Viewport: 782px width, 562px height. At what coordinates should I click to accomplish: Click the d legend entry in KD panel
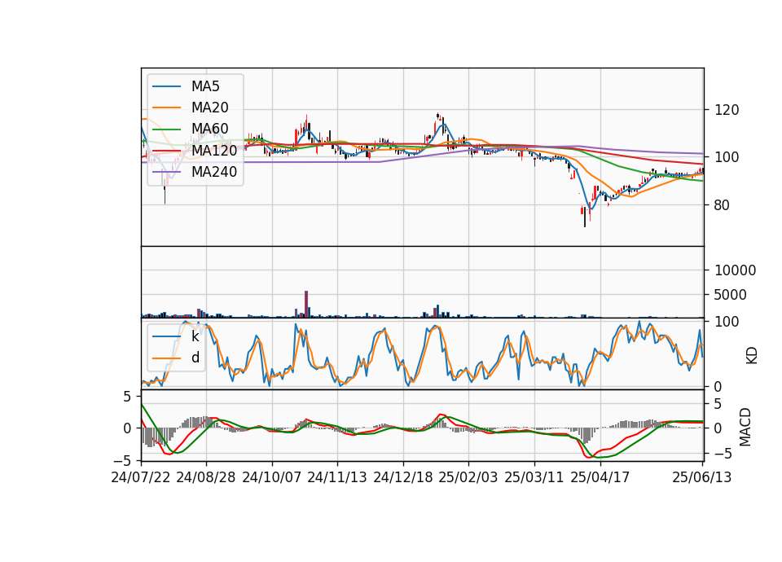[x=195, y=358]
